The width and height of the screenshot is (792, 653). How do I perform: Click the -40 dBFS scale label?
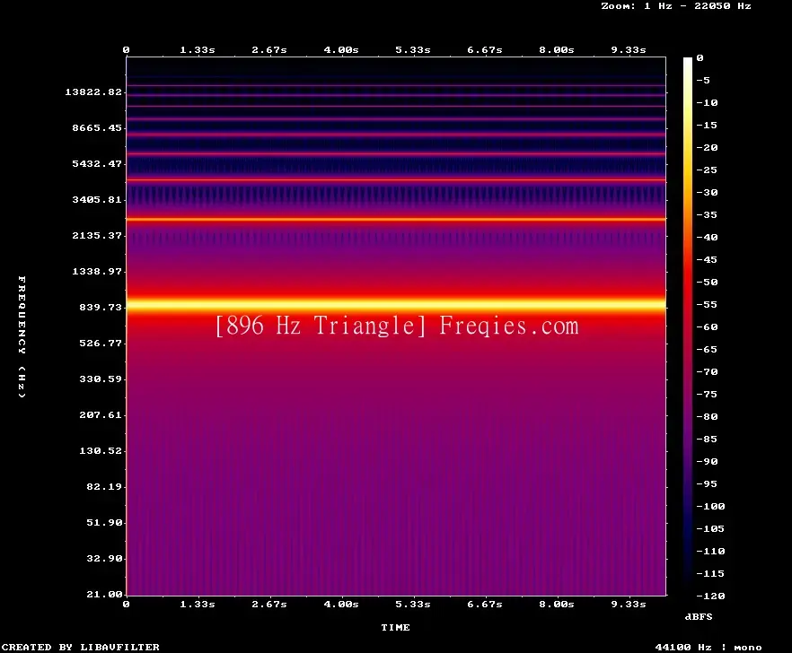click(707, 237)
